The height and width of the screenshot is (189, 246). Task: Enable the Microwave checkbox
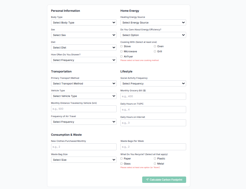pyautogui.click(x=121, y=52)
